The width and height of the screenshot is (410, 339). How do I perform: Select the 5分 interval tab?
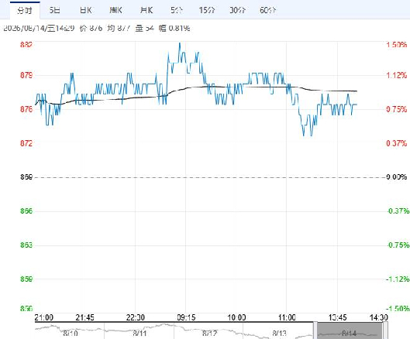[177, 10]
